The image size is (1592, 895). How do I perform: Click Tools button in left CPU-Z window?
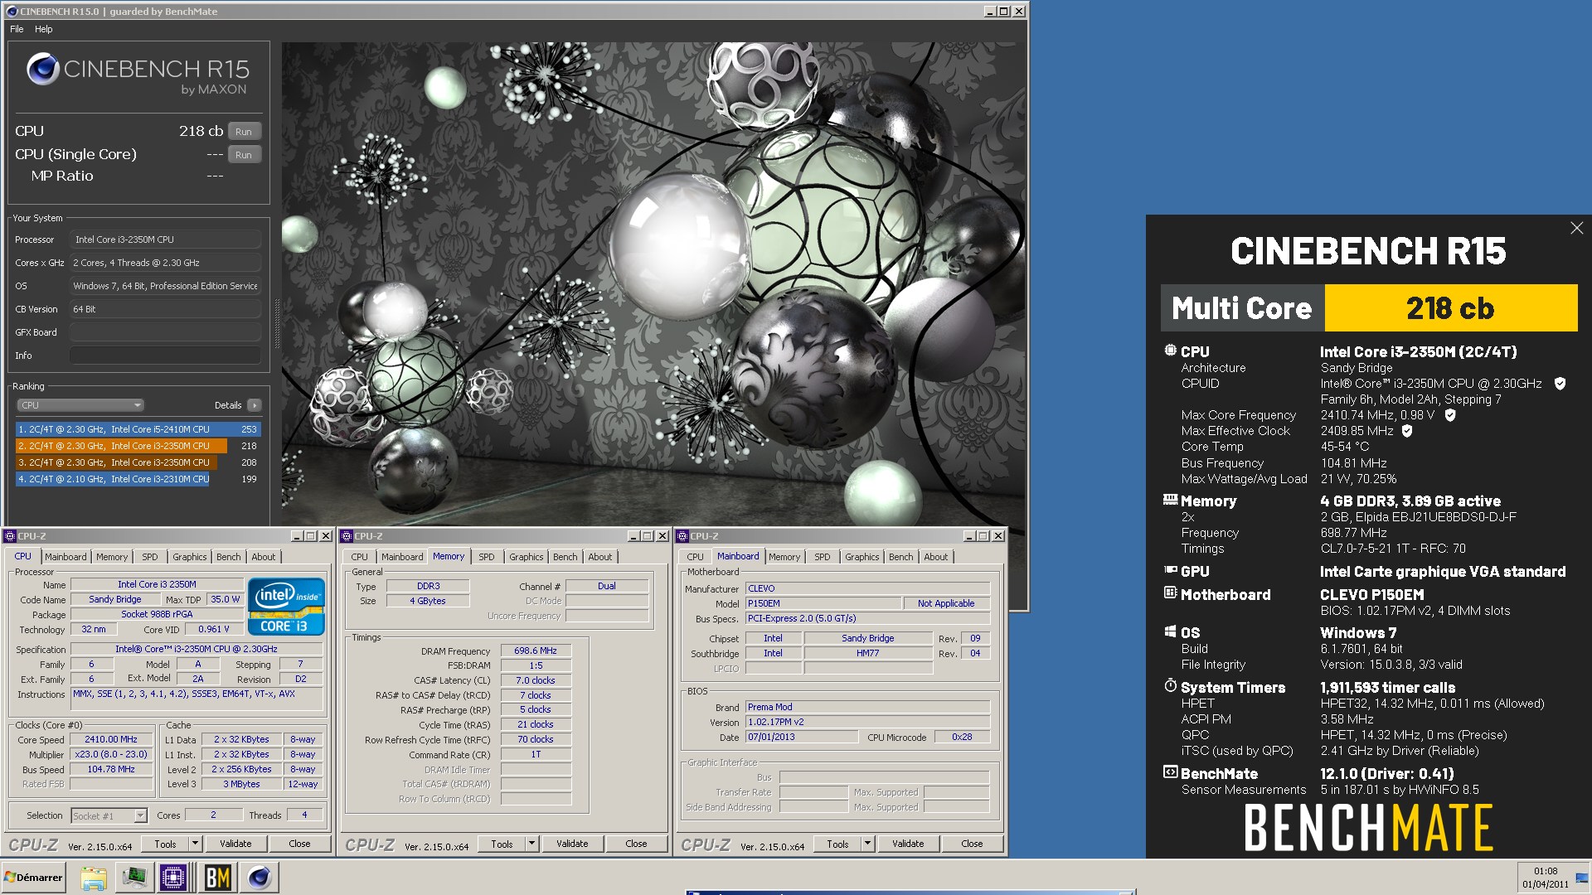(x=165, y=844)
